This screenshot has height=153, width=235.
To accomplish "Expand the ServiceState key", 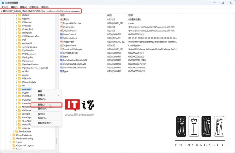I will (x=14, y=131).
